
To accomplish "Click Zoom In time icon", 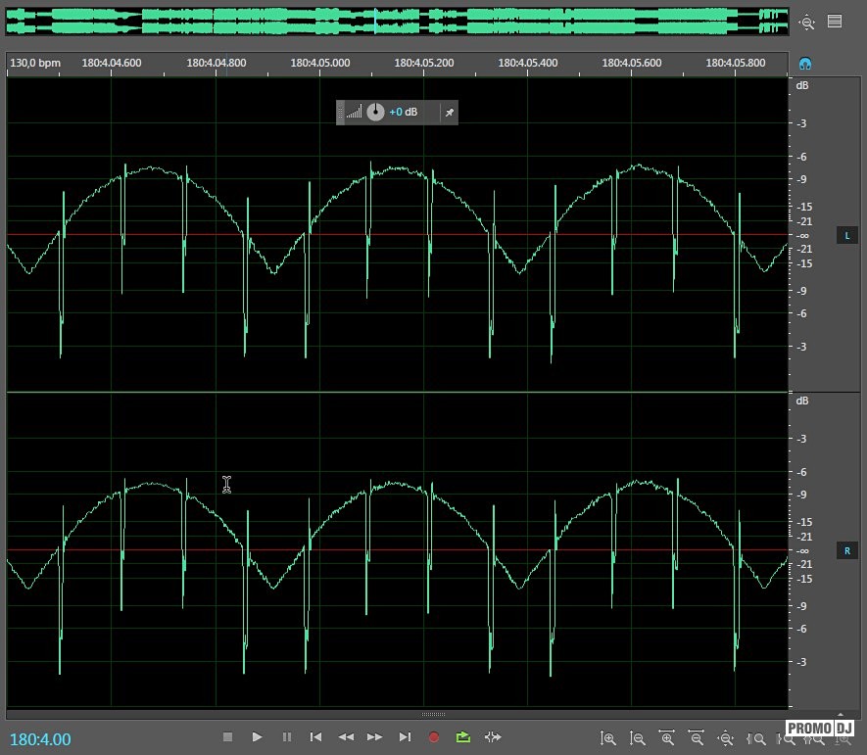I will pyautogui.click(x=667, y=738).
